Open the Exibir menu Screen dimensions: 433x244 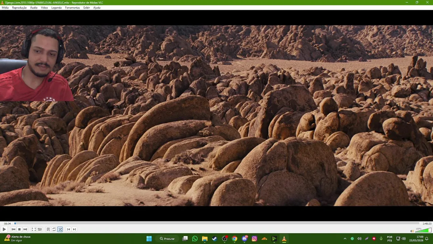pyautogui.click(x=87, y=7)
